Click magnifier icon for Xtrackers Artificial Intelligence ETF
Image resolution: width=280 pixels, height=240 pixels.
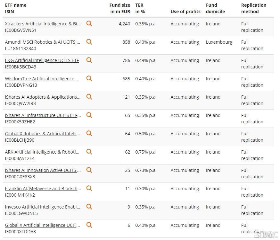(x=89, y=23)
